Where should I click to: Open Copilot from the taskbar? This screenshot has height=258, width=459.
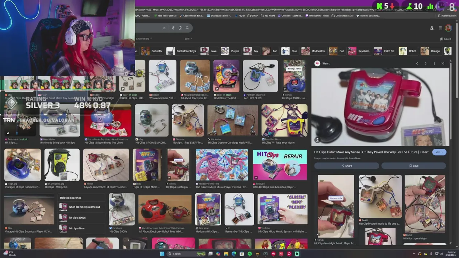click(218, 254)
